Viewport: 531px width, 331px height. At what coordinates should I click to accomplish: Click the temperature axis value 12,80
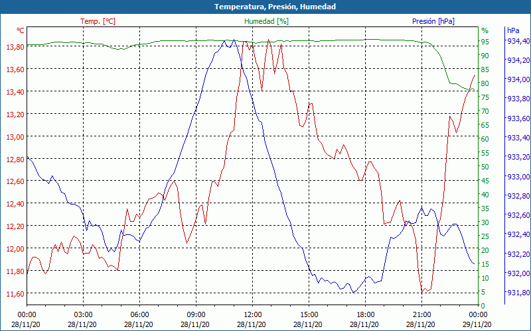pyautogui.click(x=15, y=159)
